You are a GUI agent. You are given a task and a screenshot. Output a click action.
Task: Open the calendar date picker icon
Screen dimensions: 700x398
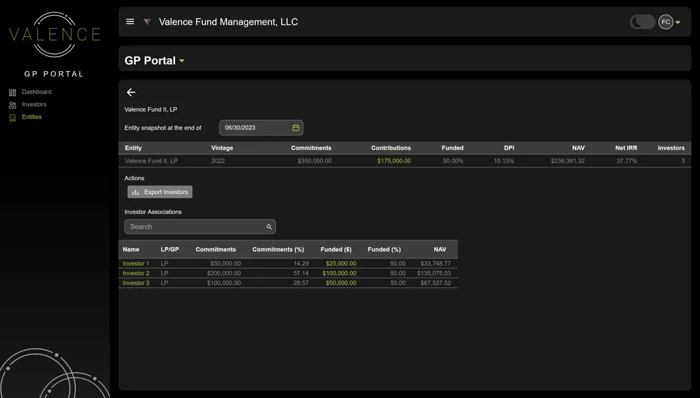(x=296, y=128)
